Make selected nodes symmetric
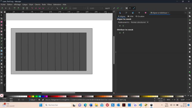 (39, 8)
